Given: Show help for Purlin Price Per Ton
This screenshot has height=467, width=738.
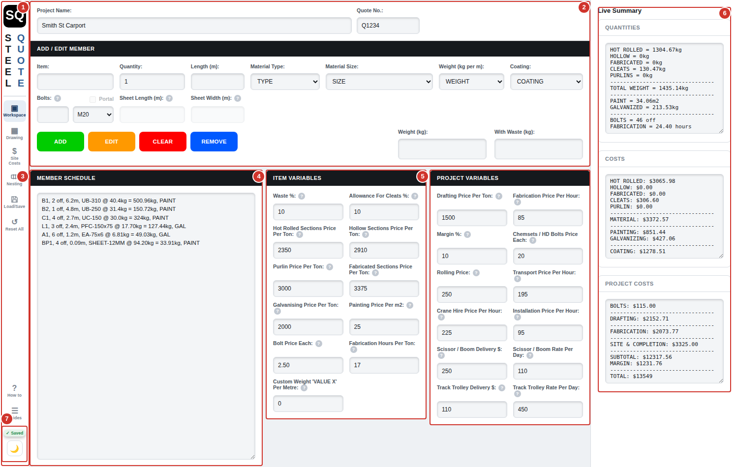Looking at the screenshot, I should click(x=330, y=267).
